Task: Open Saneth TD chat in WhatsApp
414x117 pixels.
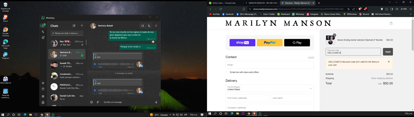Action: 67,65
